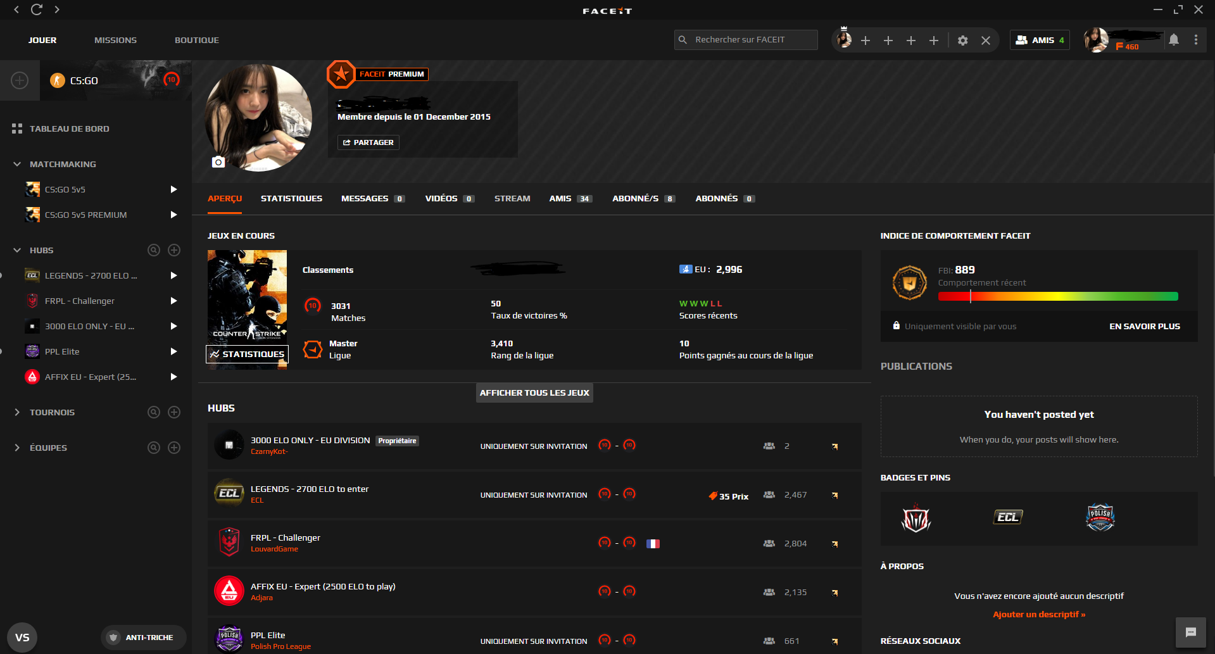Toggle the Anti-Triche button
1215x654 pixels.
pos(144,638)
